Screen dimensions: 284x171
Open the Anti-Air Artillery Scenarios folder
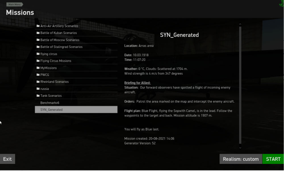76,26
